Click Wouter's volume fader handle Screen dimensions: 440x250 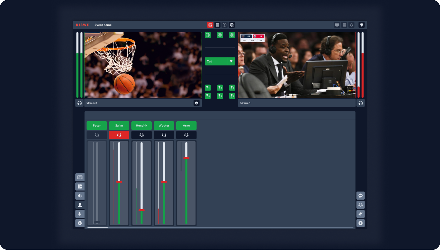click(164, 182)
